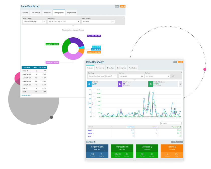Click the lock icon in the Demographics filter bar
The width and height of the screenshot is (211, 169).
[124, 18]
